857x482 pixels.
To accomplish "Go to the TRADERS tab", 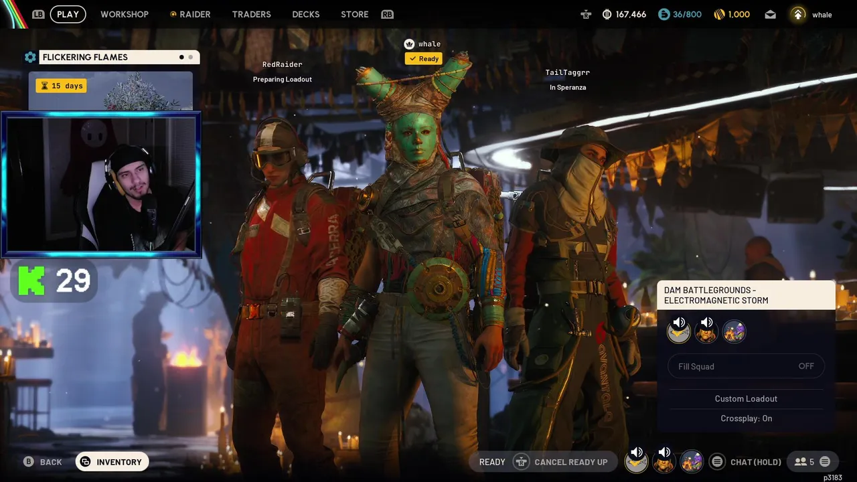I will [252, 14].
